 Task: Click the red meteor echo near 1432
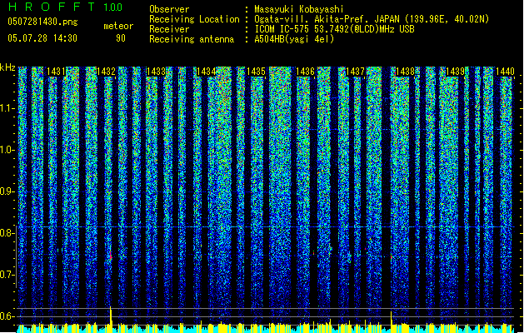tap(111, 256)
